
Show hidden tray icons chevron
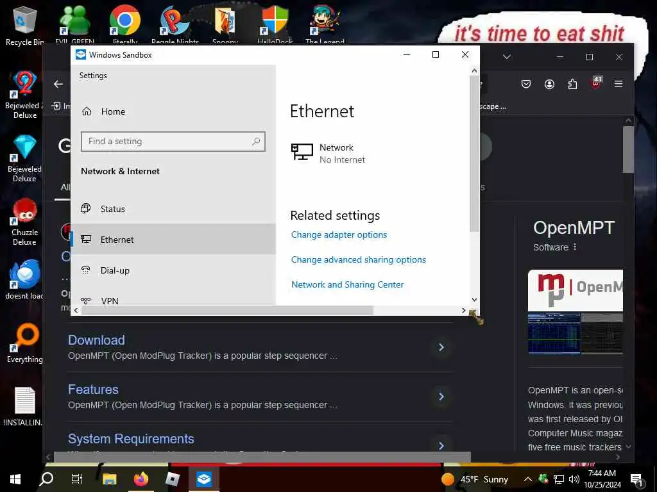point(528,479)
